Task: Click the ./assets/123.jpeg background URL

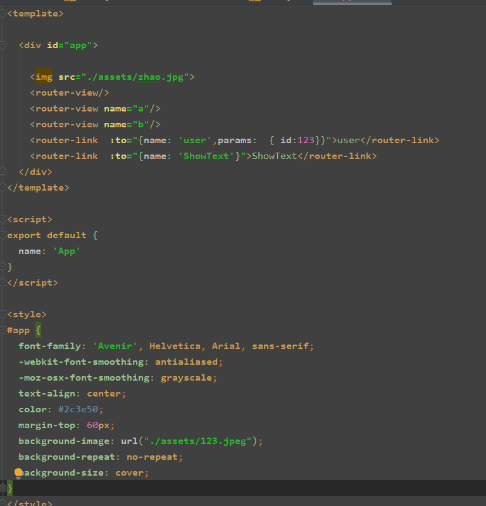Action: (x=197, y=441)
